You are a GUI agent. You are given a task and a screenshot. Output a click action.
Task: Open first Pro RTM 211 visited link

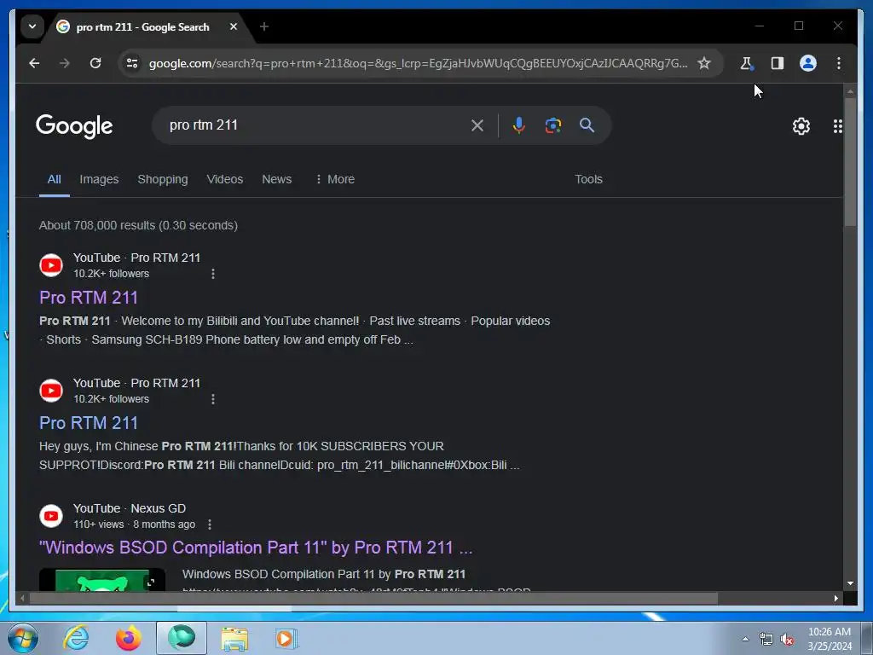(89, 298)
